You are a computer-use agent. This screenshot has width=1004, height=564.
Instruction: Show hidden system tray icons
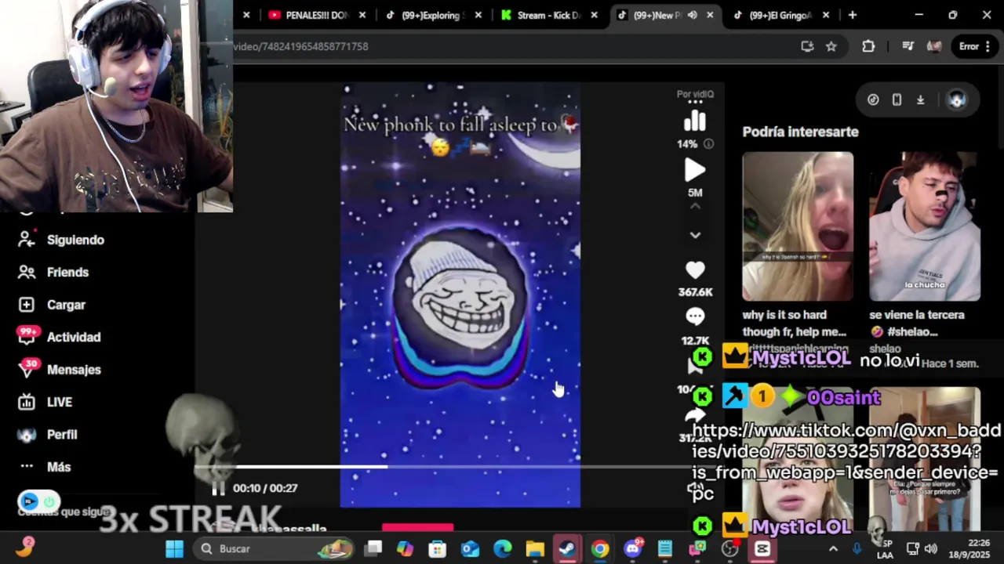click(833, 548)
